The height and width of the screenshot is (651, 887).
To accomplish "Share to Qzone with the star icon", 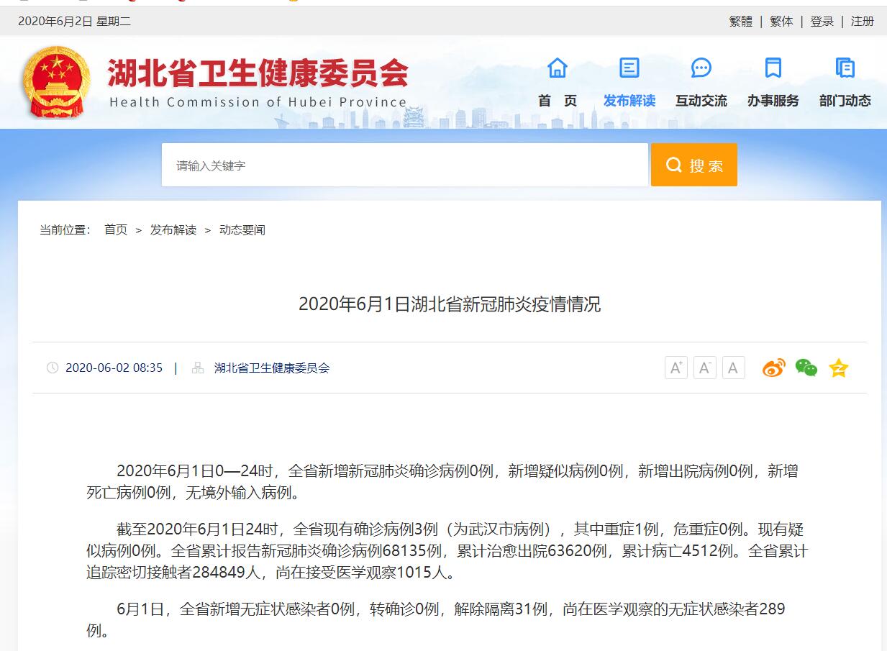I will coord(839,368).
